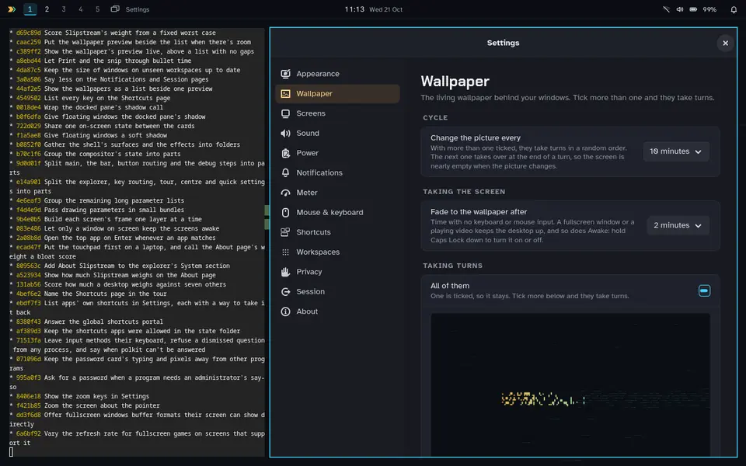This screenshot has width=746, height=466.
Task: Switch to workspace 4 in the top bar
Action: point(80,9)
